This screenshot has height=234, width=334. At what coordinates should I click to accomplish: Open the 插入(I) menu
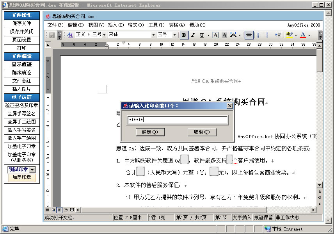tap(116, 25)
